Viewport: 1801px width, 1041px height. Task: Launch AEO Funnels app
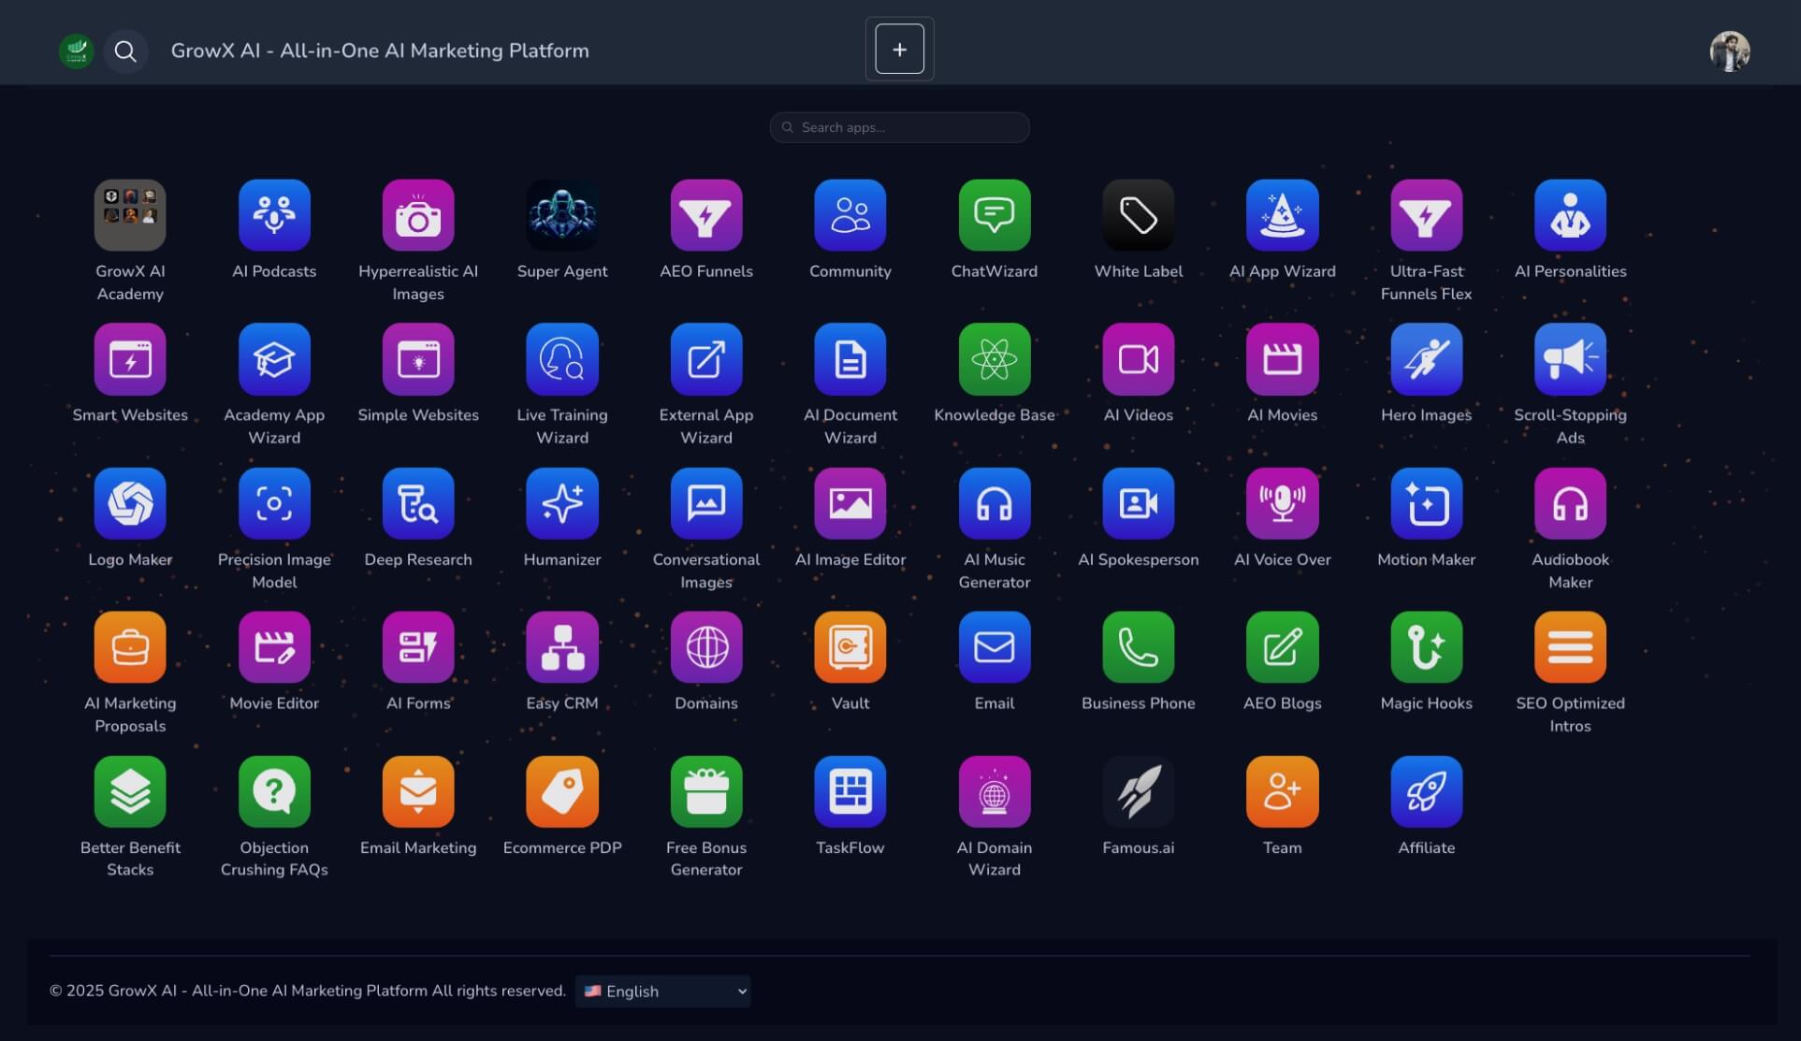tap(706, 215)
